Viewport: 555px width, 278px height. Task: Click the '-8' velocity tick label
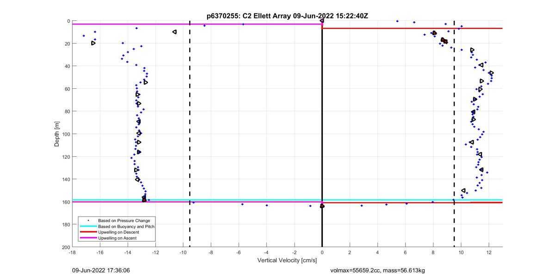pyautogui.click(x=211, y=253)
